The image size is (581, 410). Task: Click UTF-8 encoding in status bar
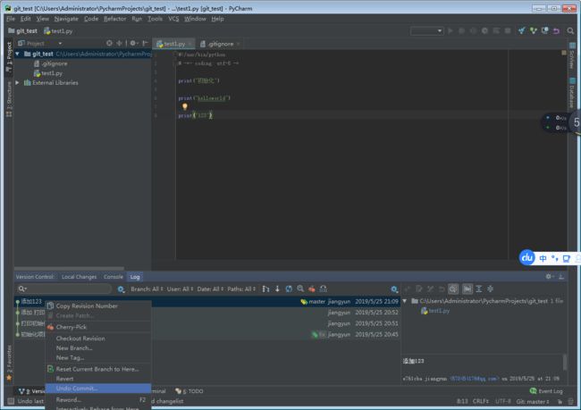(503, 401)
